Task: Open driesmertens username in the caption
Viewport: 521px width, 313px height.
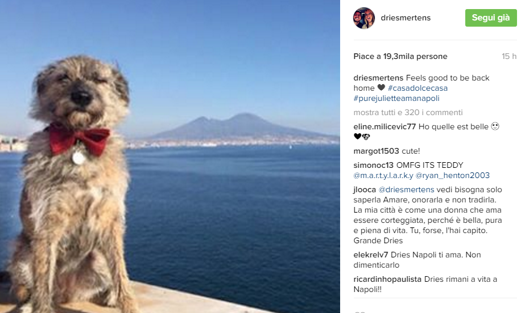Action: [378, 78]
